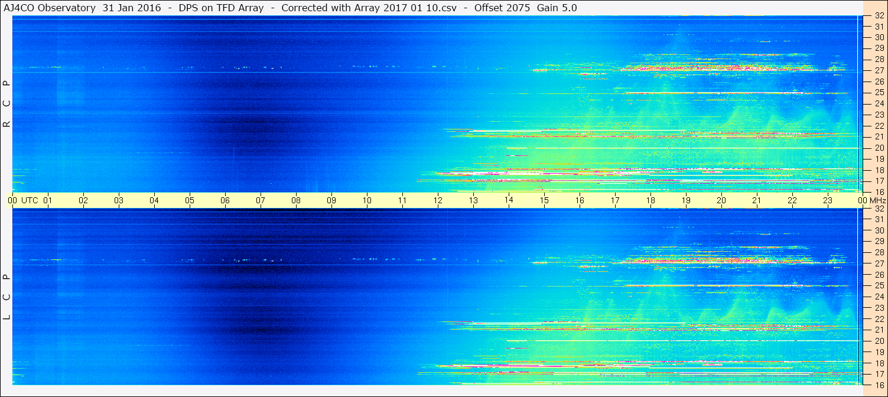The width and height of the screenshot is (888, 397).
Task: Select hour 21 on the UTC time axis
Action: point(757,200)
